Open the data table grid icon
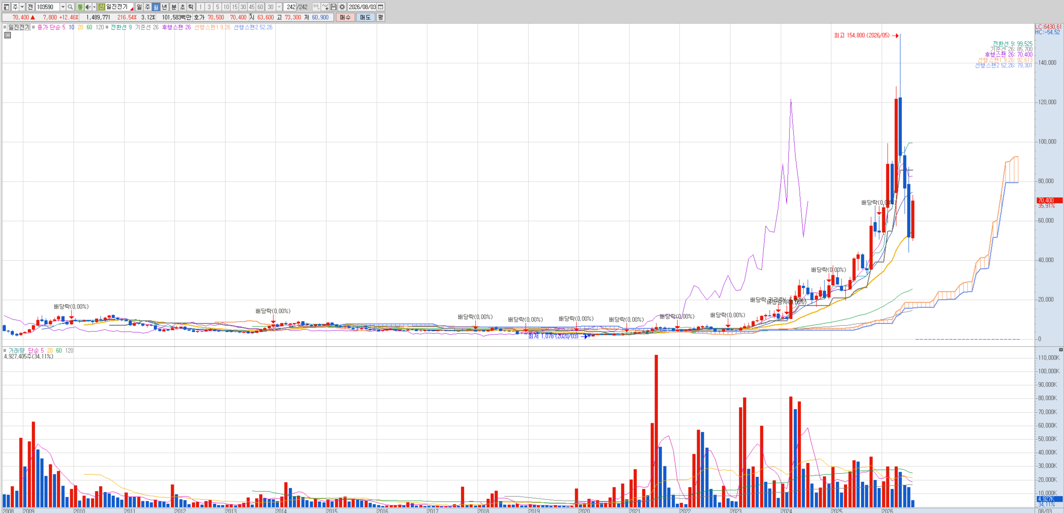The width and height of the screenshot is (1064, 513). coord(7,35)
